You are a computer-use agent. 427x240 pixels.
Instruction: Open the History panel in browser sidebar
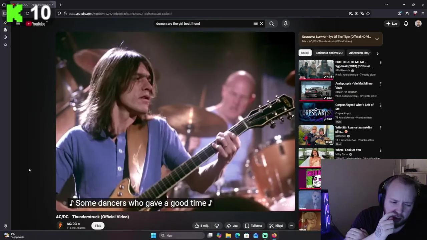[x=5, y=37]
